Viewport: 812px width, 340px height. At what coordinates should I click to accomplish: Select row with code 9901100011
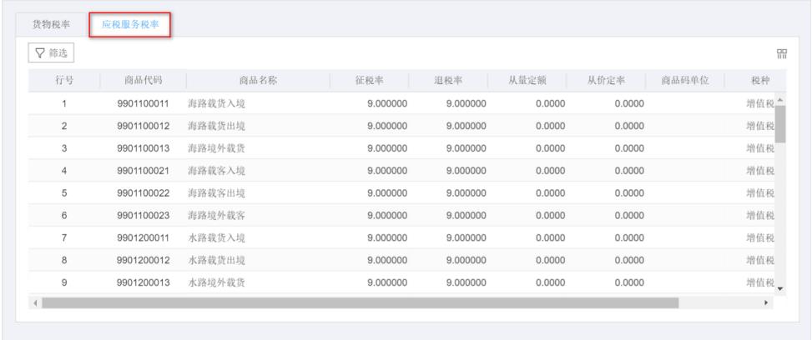coord(143,103)
